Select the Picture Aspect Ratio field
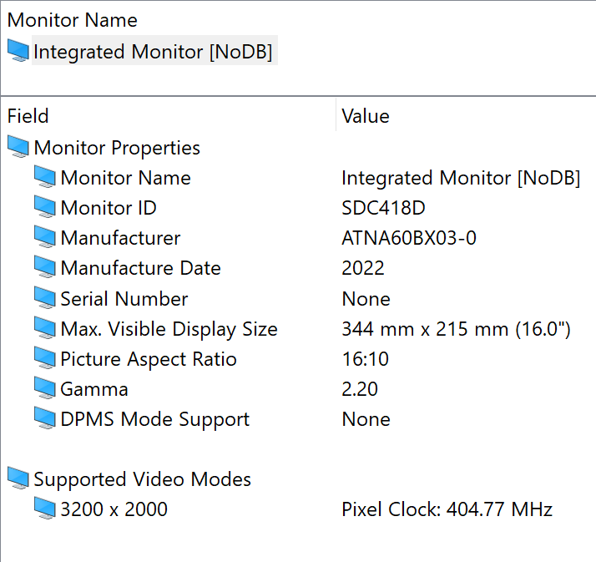This screenshot has width=596, height=562. click(x=149, y=359)
